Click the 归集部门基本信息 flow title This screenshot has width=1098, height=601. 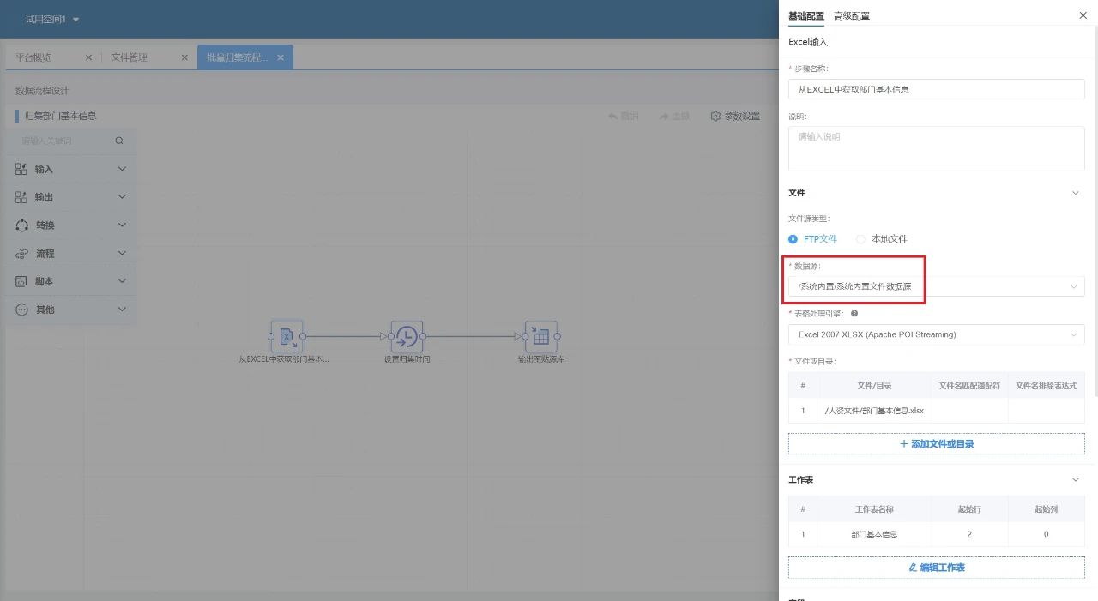click(x=60, y=117)
